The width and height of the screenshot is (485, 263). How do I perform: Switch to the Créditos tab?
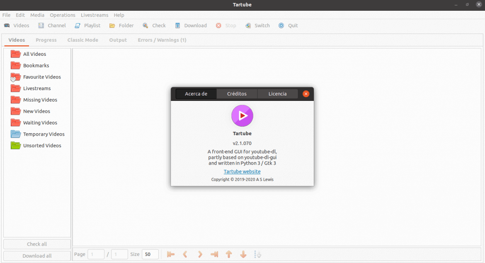point(237,94)
